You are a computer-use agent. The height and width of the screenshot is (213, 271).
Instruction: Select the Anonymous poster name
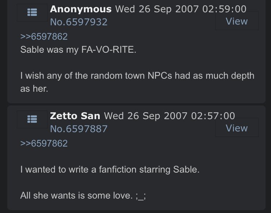point(81,9)
